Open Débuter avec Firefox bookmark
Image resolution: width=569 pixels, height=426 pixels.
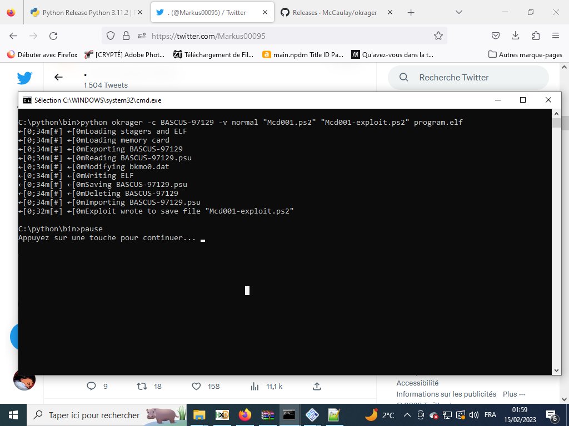pyautogui.click(x=42, y=55)
